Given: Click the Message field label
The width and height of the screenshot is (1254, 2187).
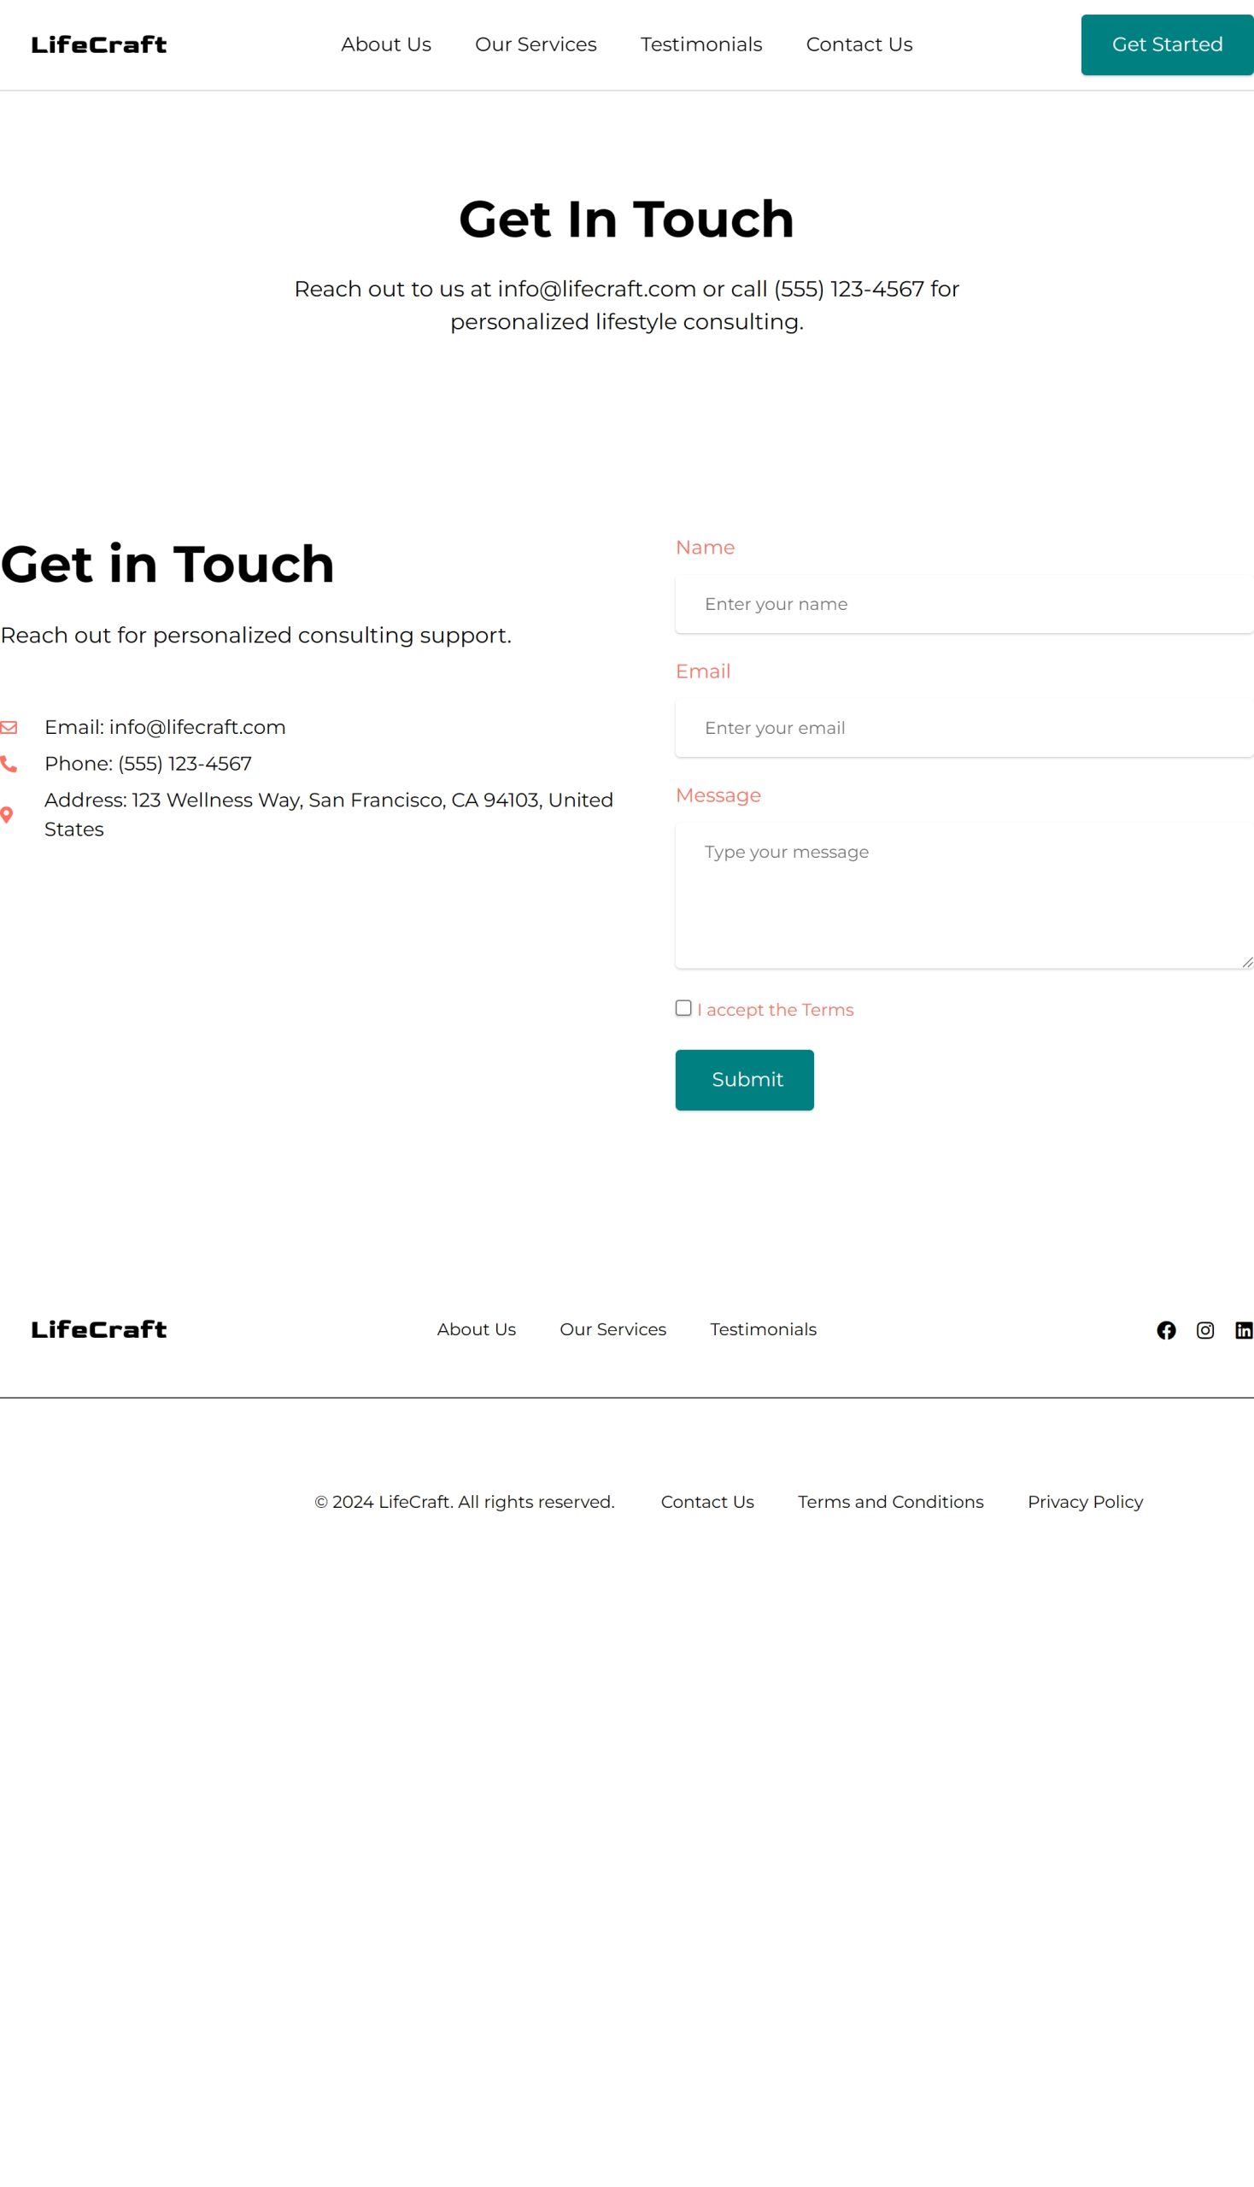Looking at the screenshot, I should (x=718, y=795).
